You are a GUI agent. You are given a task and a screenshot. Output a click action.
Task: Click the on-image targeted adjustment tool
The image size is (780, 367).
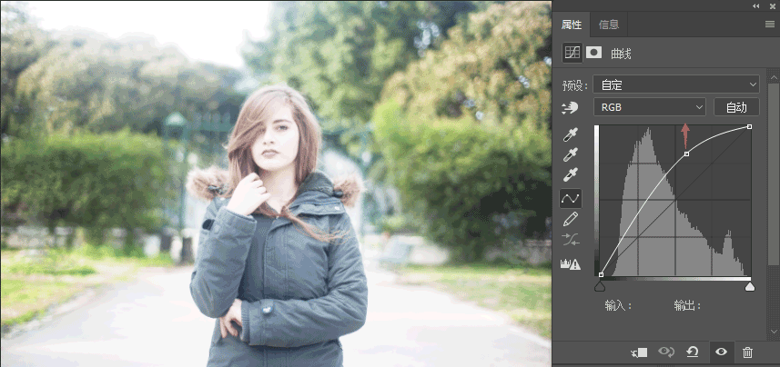point(571,107)
